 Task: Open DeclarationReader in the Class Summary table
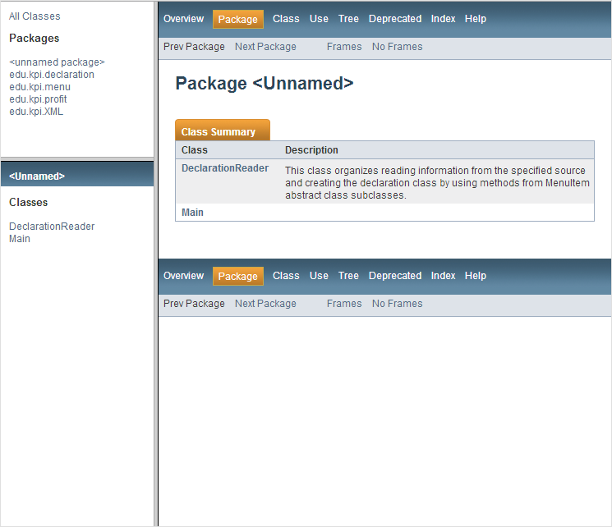pyautogui.click(x=225, y=168)
